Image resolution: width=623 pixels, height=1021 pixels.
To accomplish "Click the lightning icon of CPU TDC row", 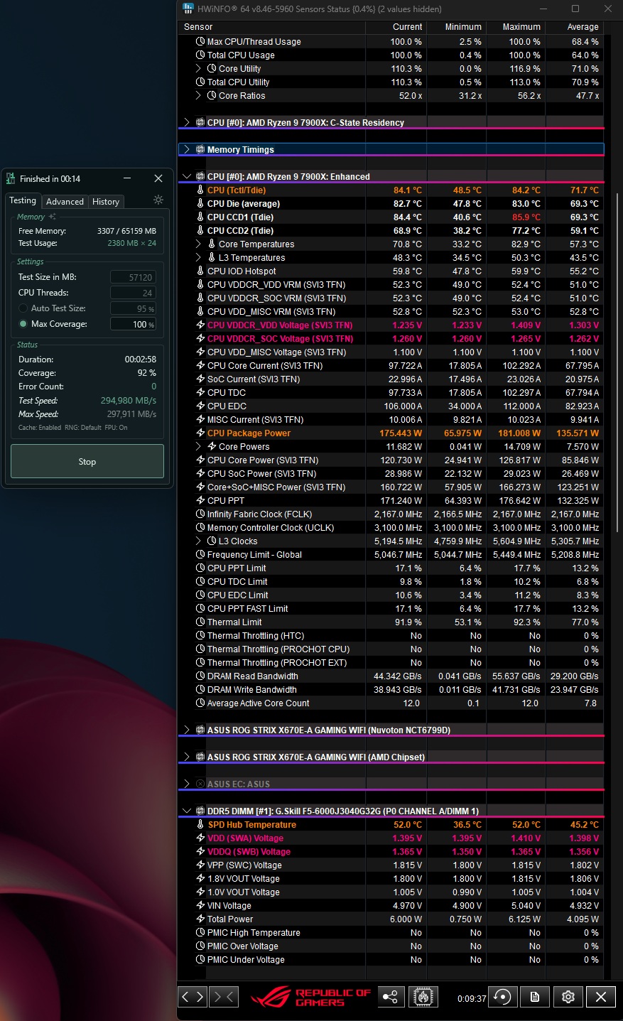I will [x=200, y=393].
